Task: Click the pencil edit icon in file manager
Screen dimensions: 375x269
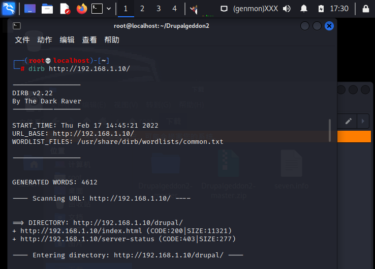Action: [348, 121]
